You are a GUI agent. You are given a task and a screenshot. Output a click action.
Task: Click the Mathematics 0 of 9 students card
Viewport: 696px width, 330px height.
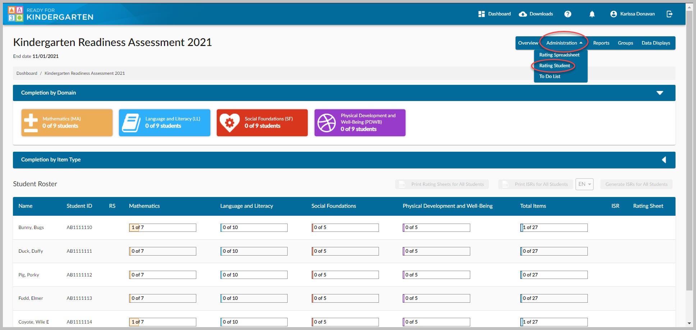point(67,123)
